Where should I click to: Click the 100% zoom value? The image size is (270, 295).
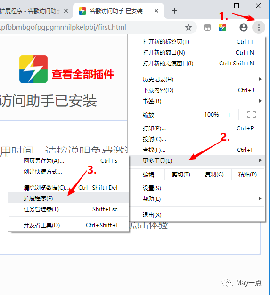pyautogui.click(x=212, y=115)
